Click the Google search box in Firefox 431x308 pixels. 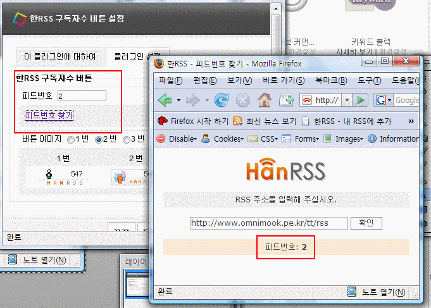tap(406, 101)
